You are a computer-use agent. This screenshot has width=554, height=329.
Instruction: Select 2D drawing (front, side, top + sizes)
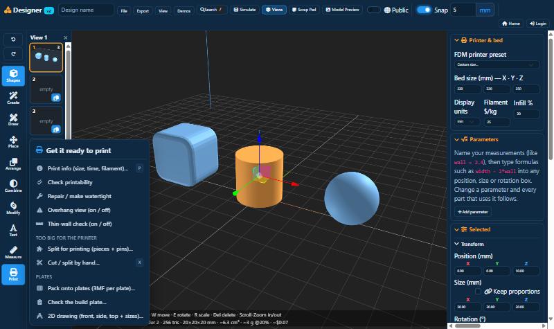tap(89, 316)
